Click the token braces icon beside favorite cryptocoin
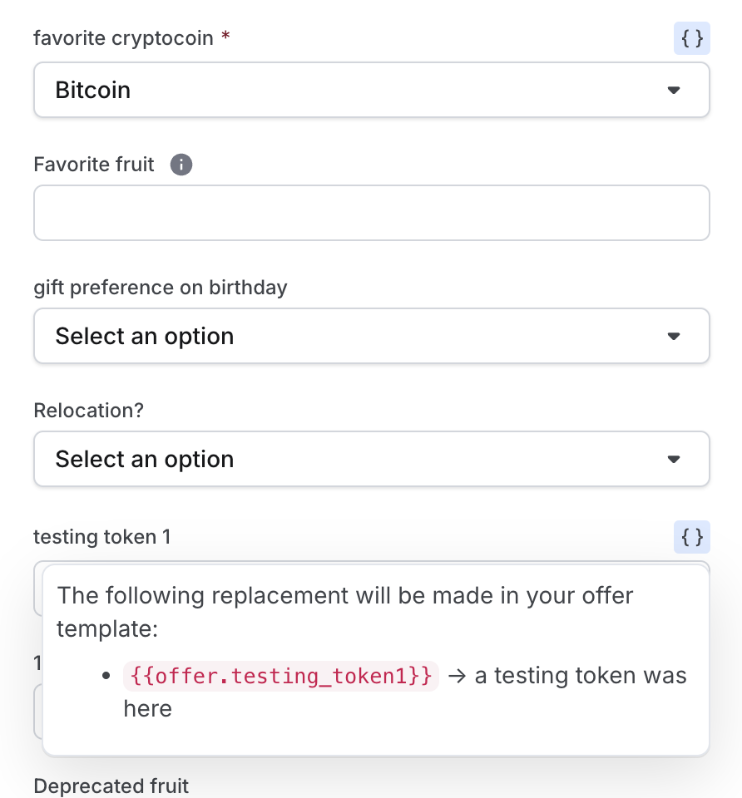742x798 pixels. [x=691, y=38]
